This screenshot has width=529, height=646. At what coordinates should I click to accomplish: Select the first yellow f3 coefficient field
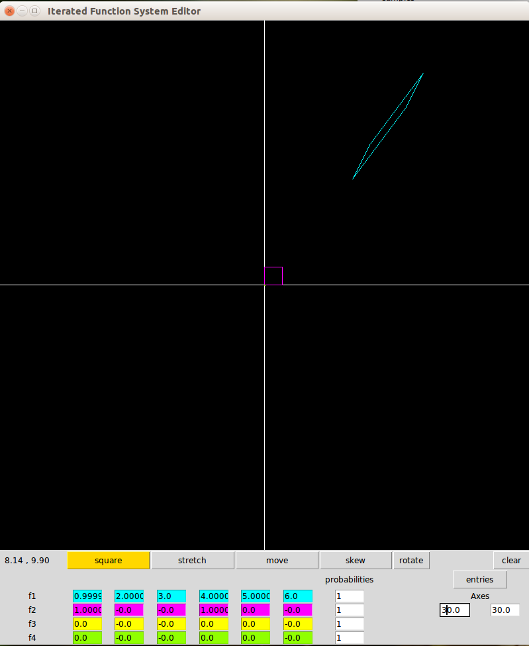pos(87,624)
